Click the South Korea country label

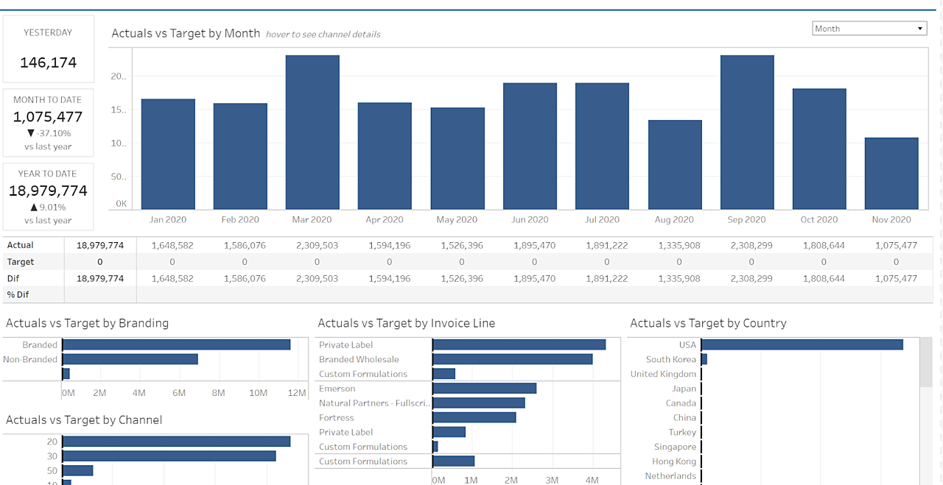tap(670, 359)
